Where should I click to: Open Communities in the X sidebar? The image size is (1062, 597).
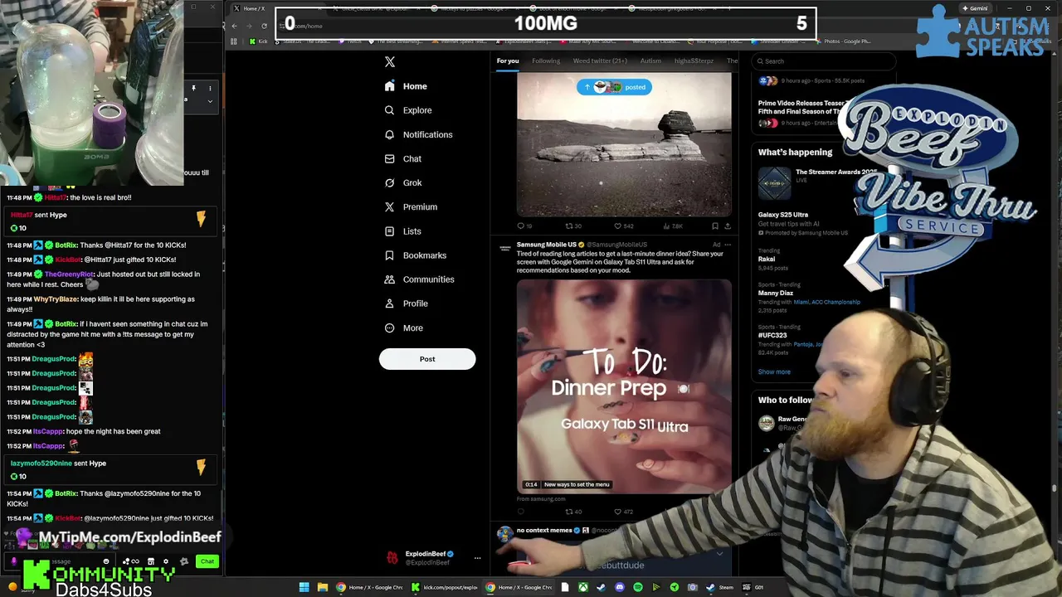pyautogui.click(x=420, y=279)
